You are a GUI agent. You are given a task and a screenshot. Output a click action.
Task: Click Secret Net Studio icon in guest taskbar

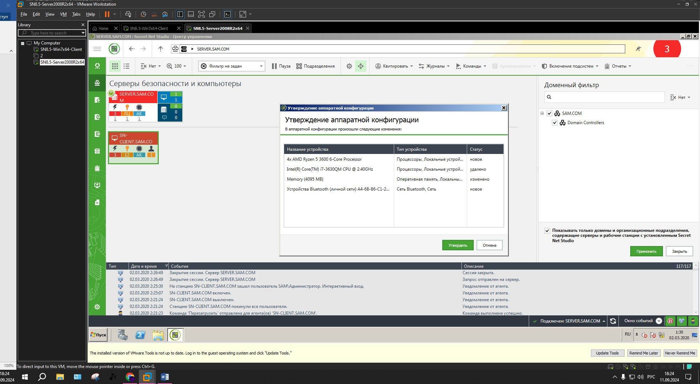coord(175,335)
